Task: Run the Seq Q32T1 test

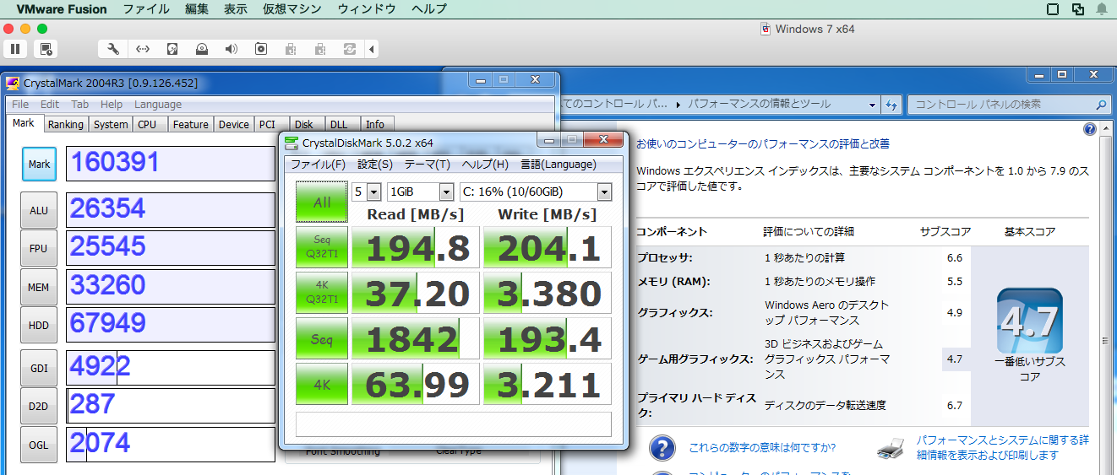Action: pos(322,247)
